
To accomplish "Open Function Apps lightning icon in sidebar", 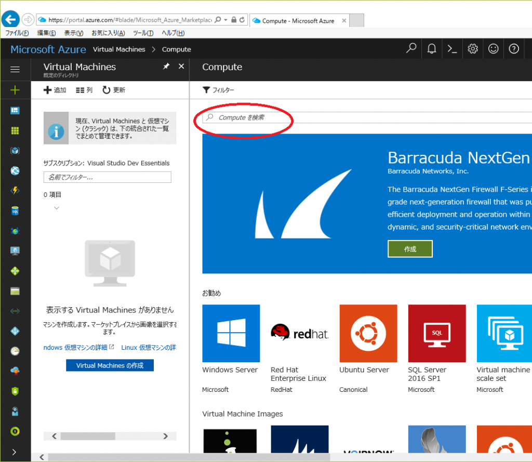I will point(15,191).
